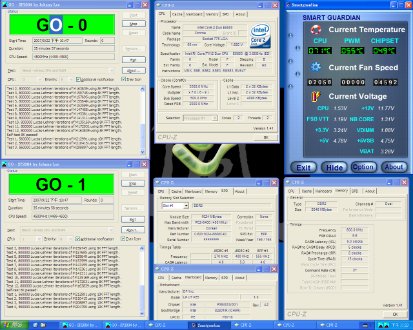Image resolution: width=413 pixels, height=330 pixels.
Task: Minimize the Smartguardian window
Action: click(x=394, y=5)
